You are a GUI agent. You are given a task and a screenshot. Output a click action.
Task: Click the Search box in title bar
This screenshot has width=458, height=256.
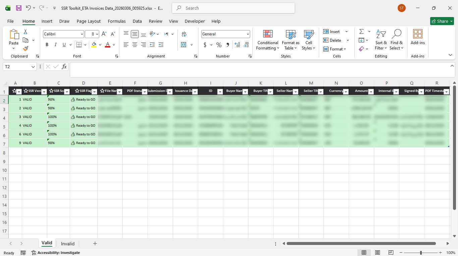(233, 8)
